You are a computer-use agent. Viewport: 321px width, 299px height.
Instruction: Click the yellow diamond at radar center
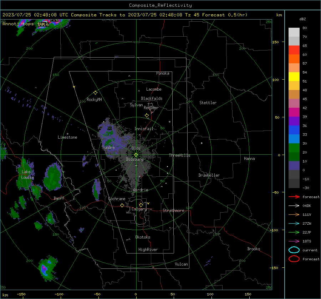pyautogui.click(x=136, y=155)
